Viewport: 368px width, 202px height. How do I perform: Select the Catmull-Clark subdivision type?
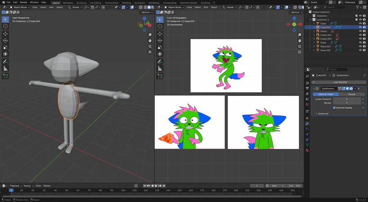[326, 94]
